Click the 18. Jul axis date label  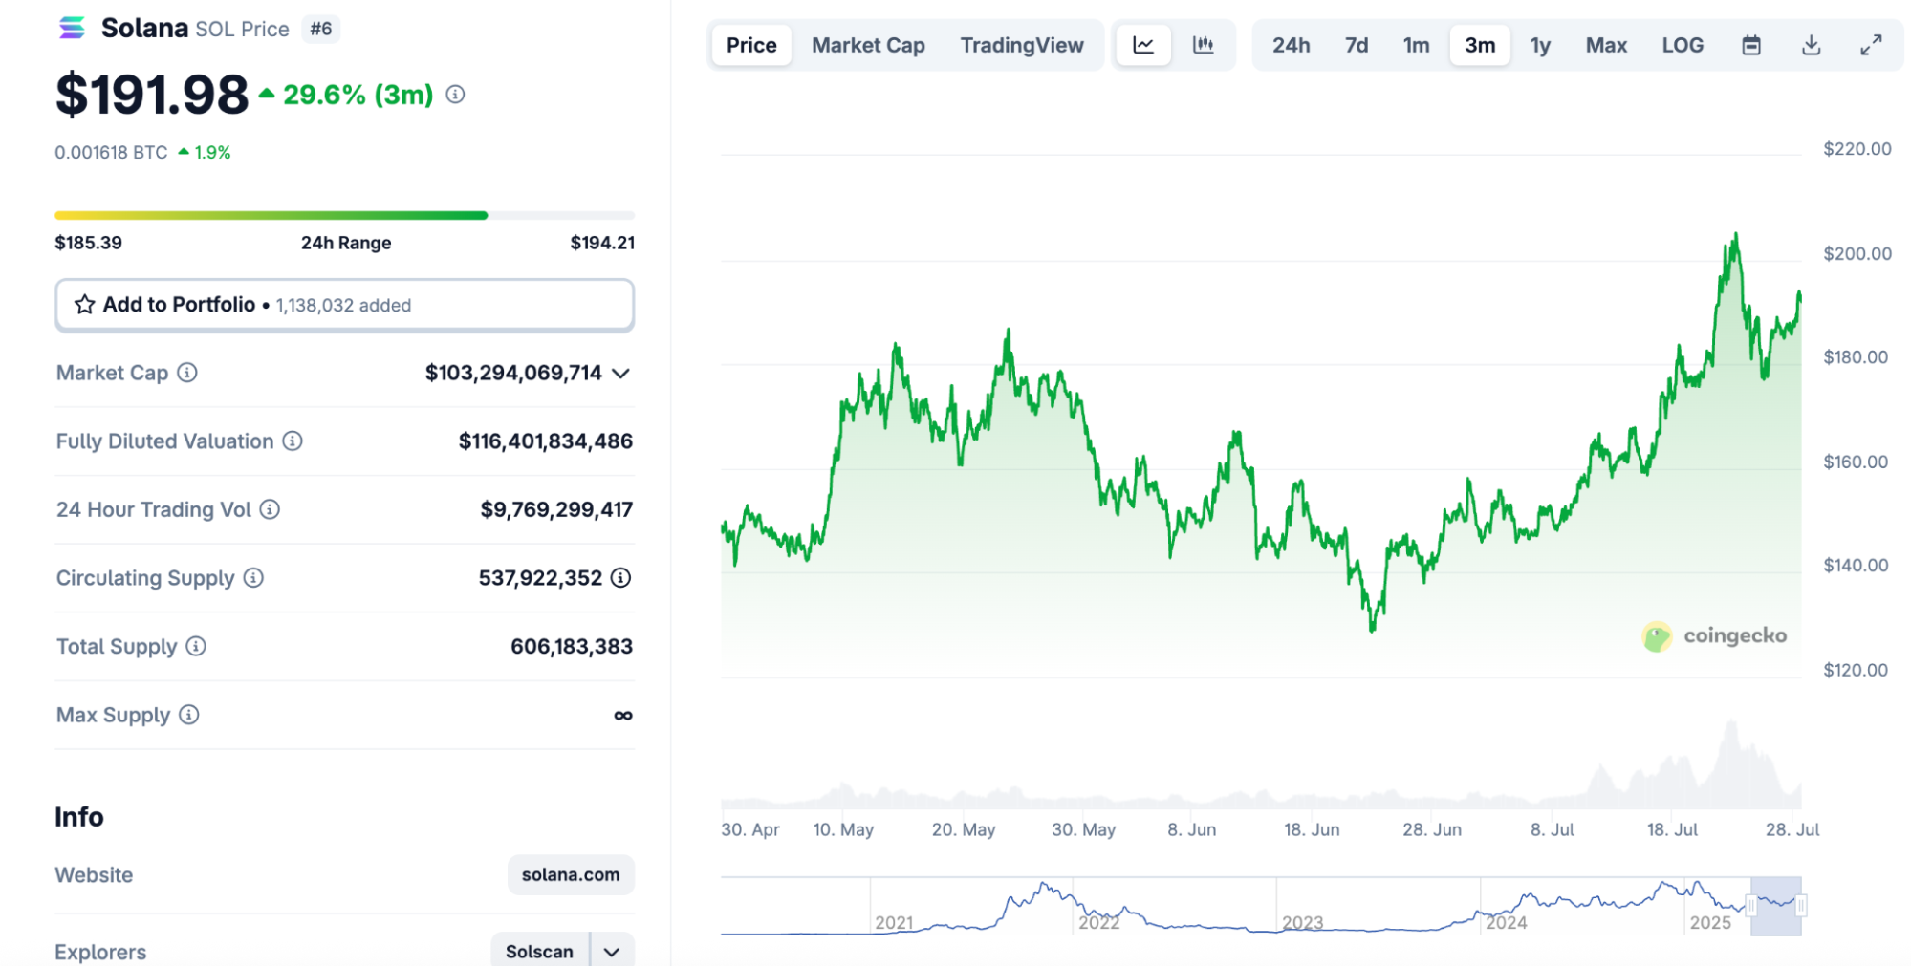1672,829
